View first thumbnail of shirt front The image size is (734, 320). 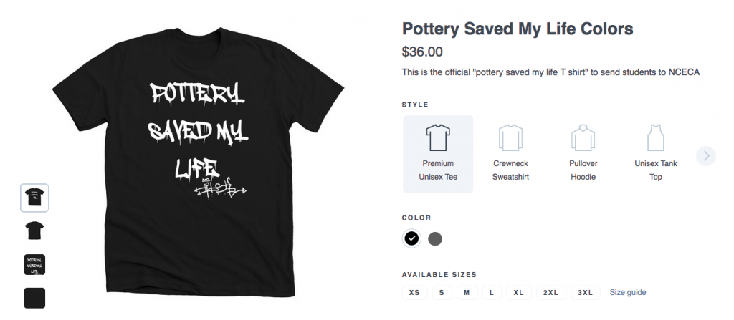point(34,198)
